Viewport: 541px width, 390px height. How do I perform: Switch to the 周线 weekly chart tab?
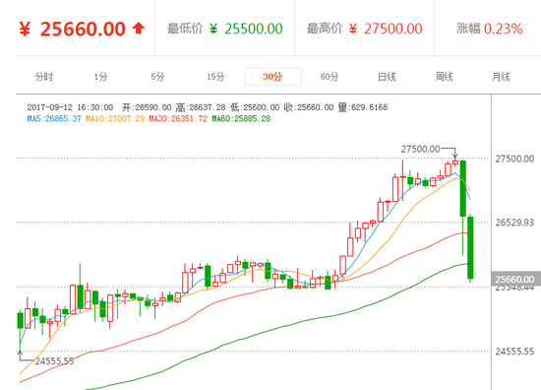444,77
